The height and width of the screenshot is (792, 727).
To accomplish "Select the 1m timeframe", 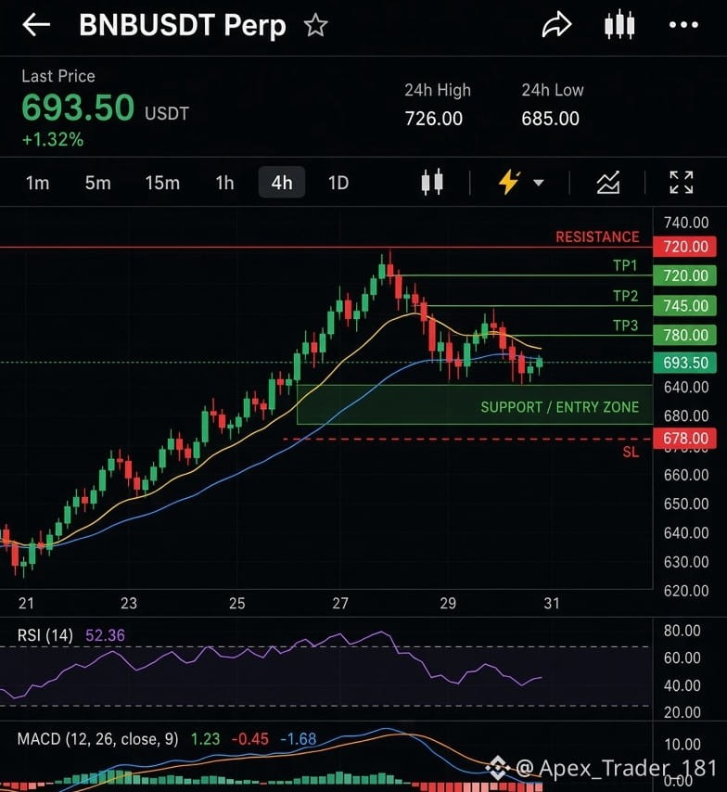I will (x=37, y=183).
